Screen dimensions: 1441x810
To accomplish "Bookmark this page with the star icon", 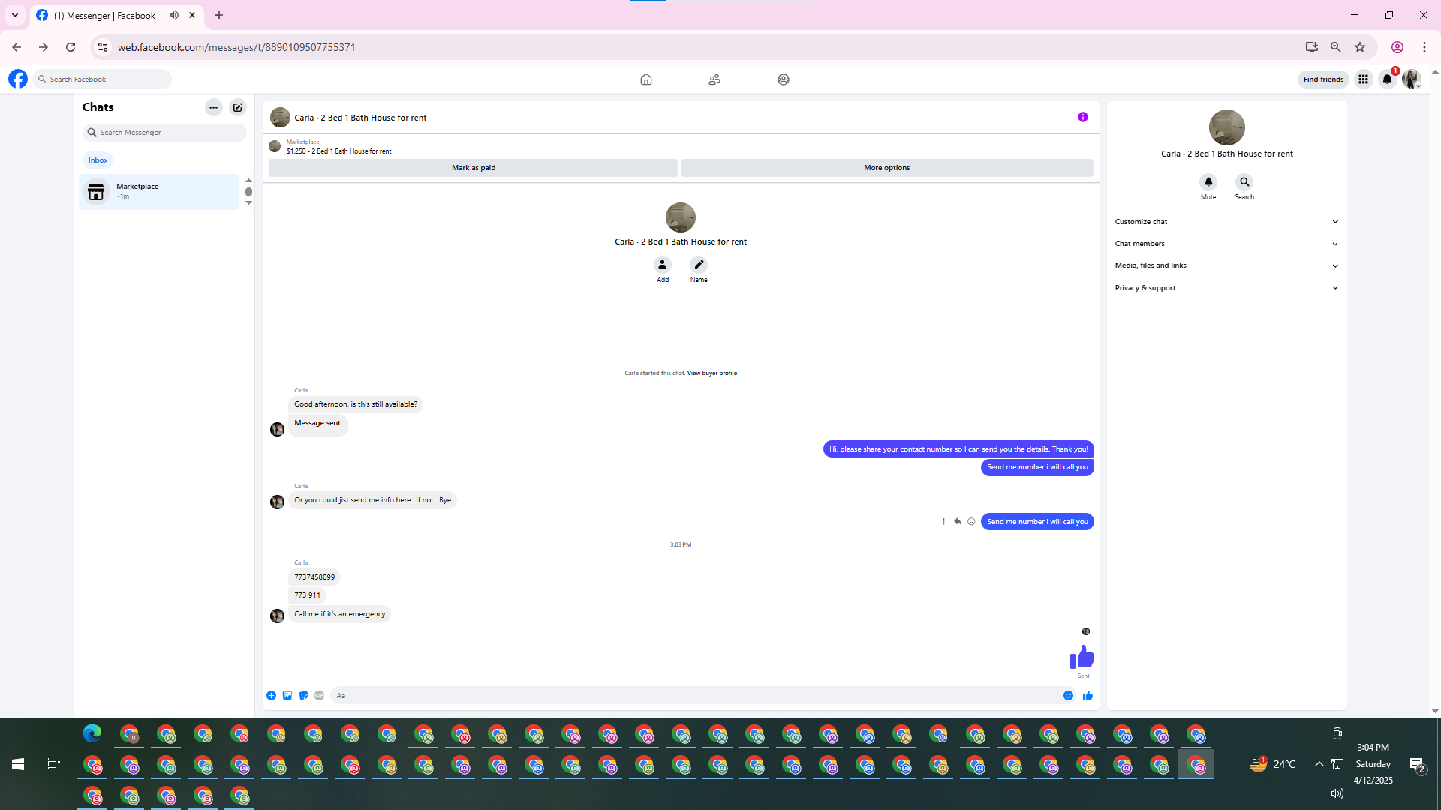I will tap(1360, 47).
